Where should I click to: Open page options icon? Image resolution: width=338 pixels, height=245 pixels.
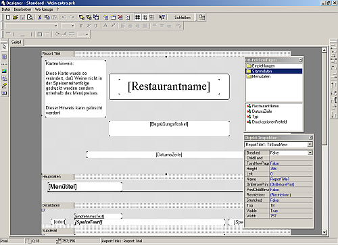(128, 17)
